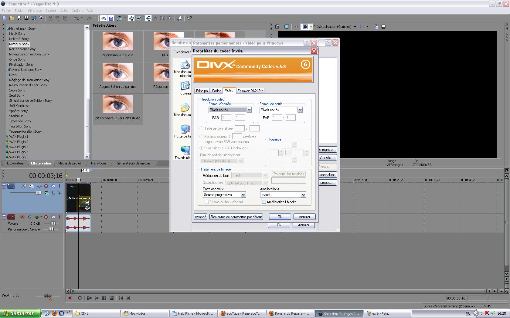
Task: Arm audio track 2 for recording
Action: tap(22, 217)
